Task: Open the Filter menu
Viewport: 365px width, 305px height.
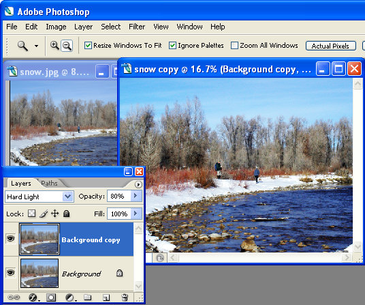Action: pos(137,27)
